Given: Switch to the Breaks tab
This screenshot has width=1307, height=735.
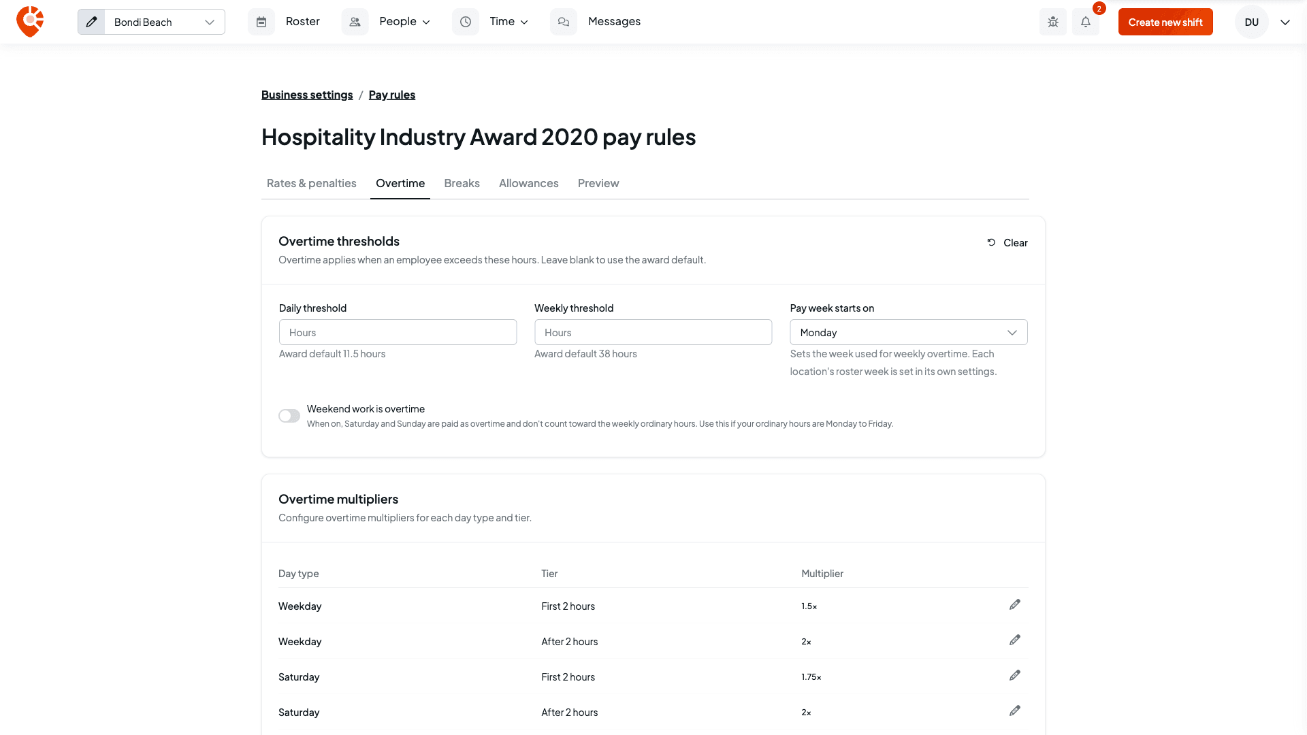Looking at the screenshot, I should 462,183.
